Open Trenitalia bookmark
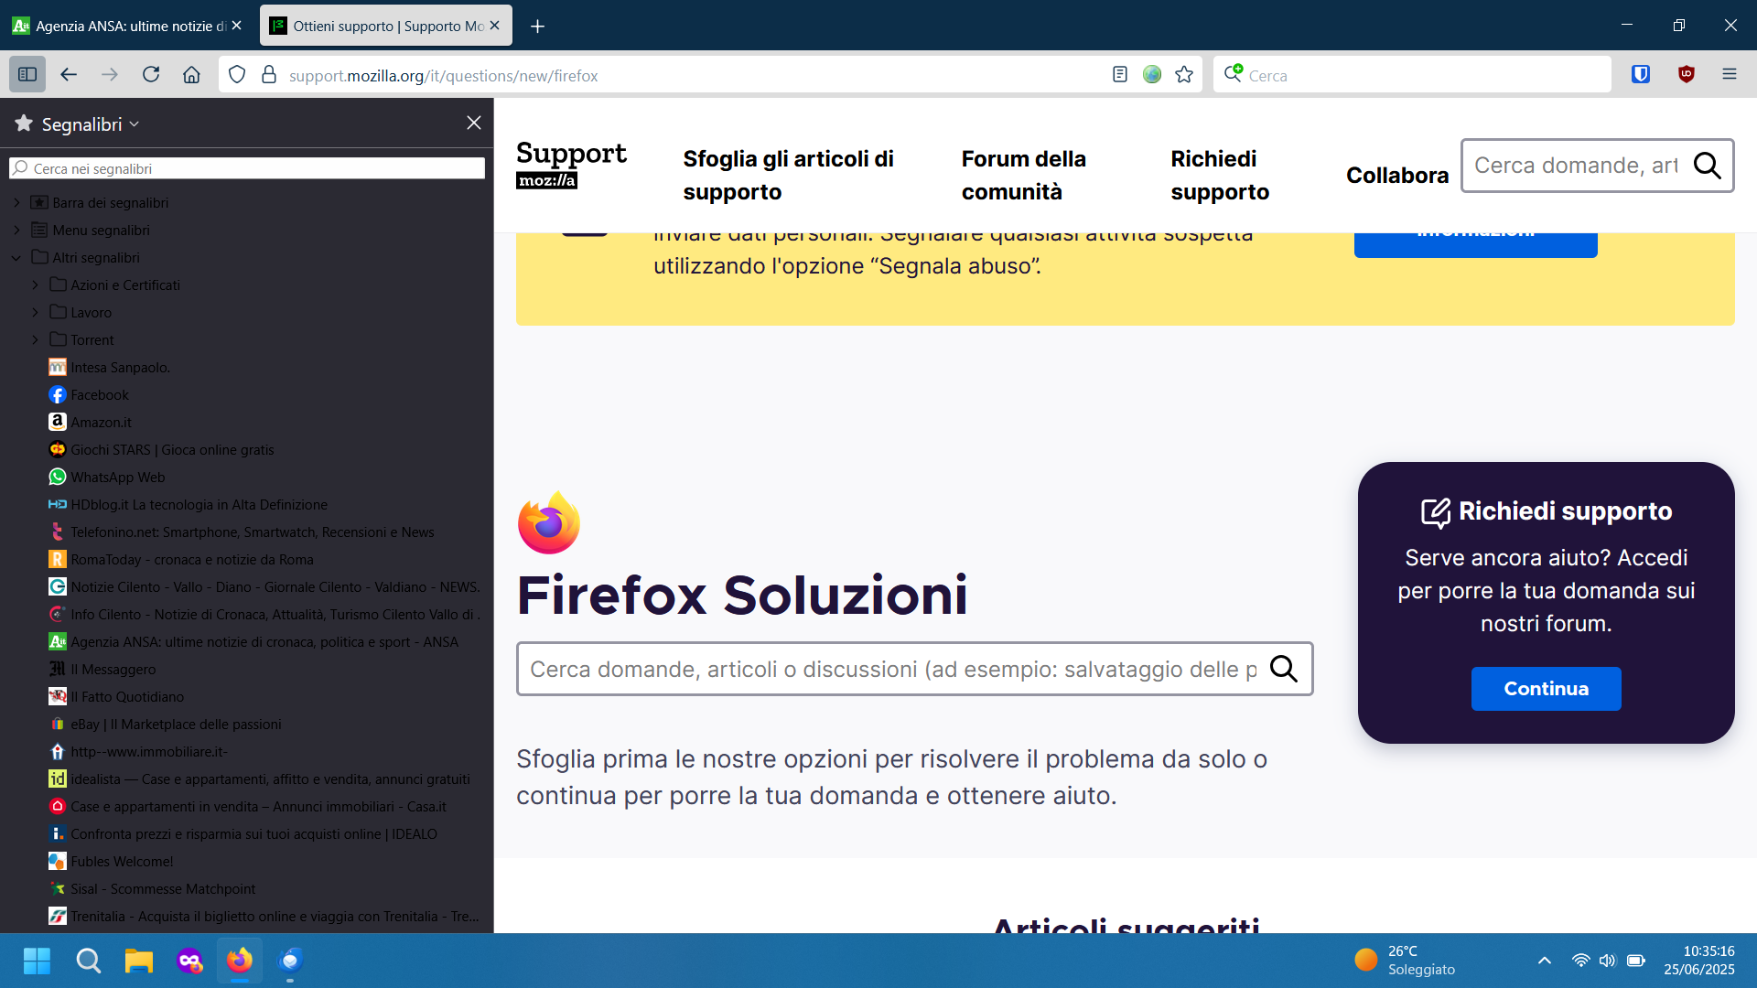This screenshot has width=1757, height=988. pyautogui.click(x=264, y=917)
